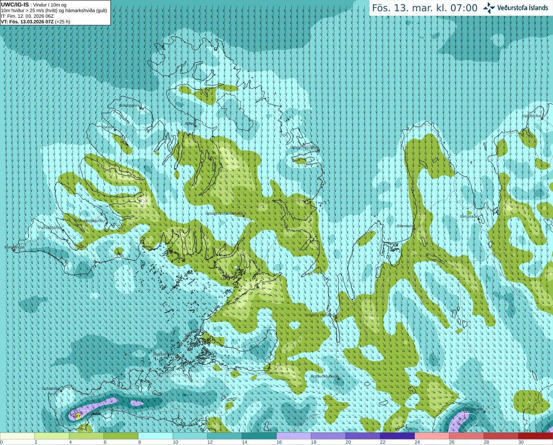
Task: Pick the 20–22 m/s purple legend swatch
Action: (x=363, y=436)
